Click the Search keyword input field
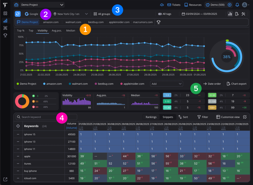This screenshot has width=253, height=185. pyautogui.click(x=47, y=117)
